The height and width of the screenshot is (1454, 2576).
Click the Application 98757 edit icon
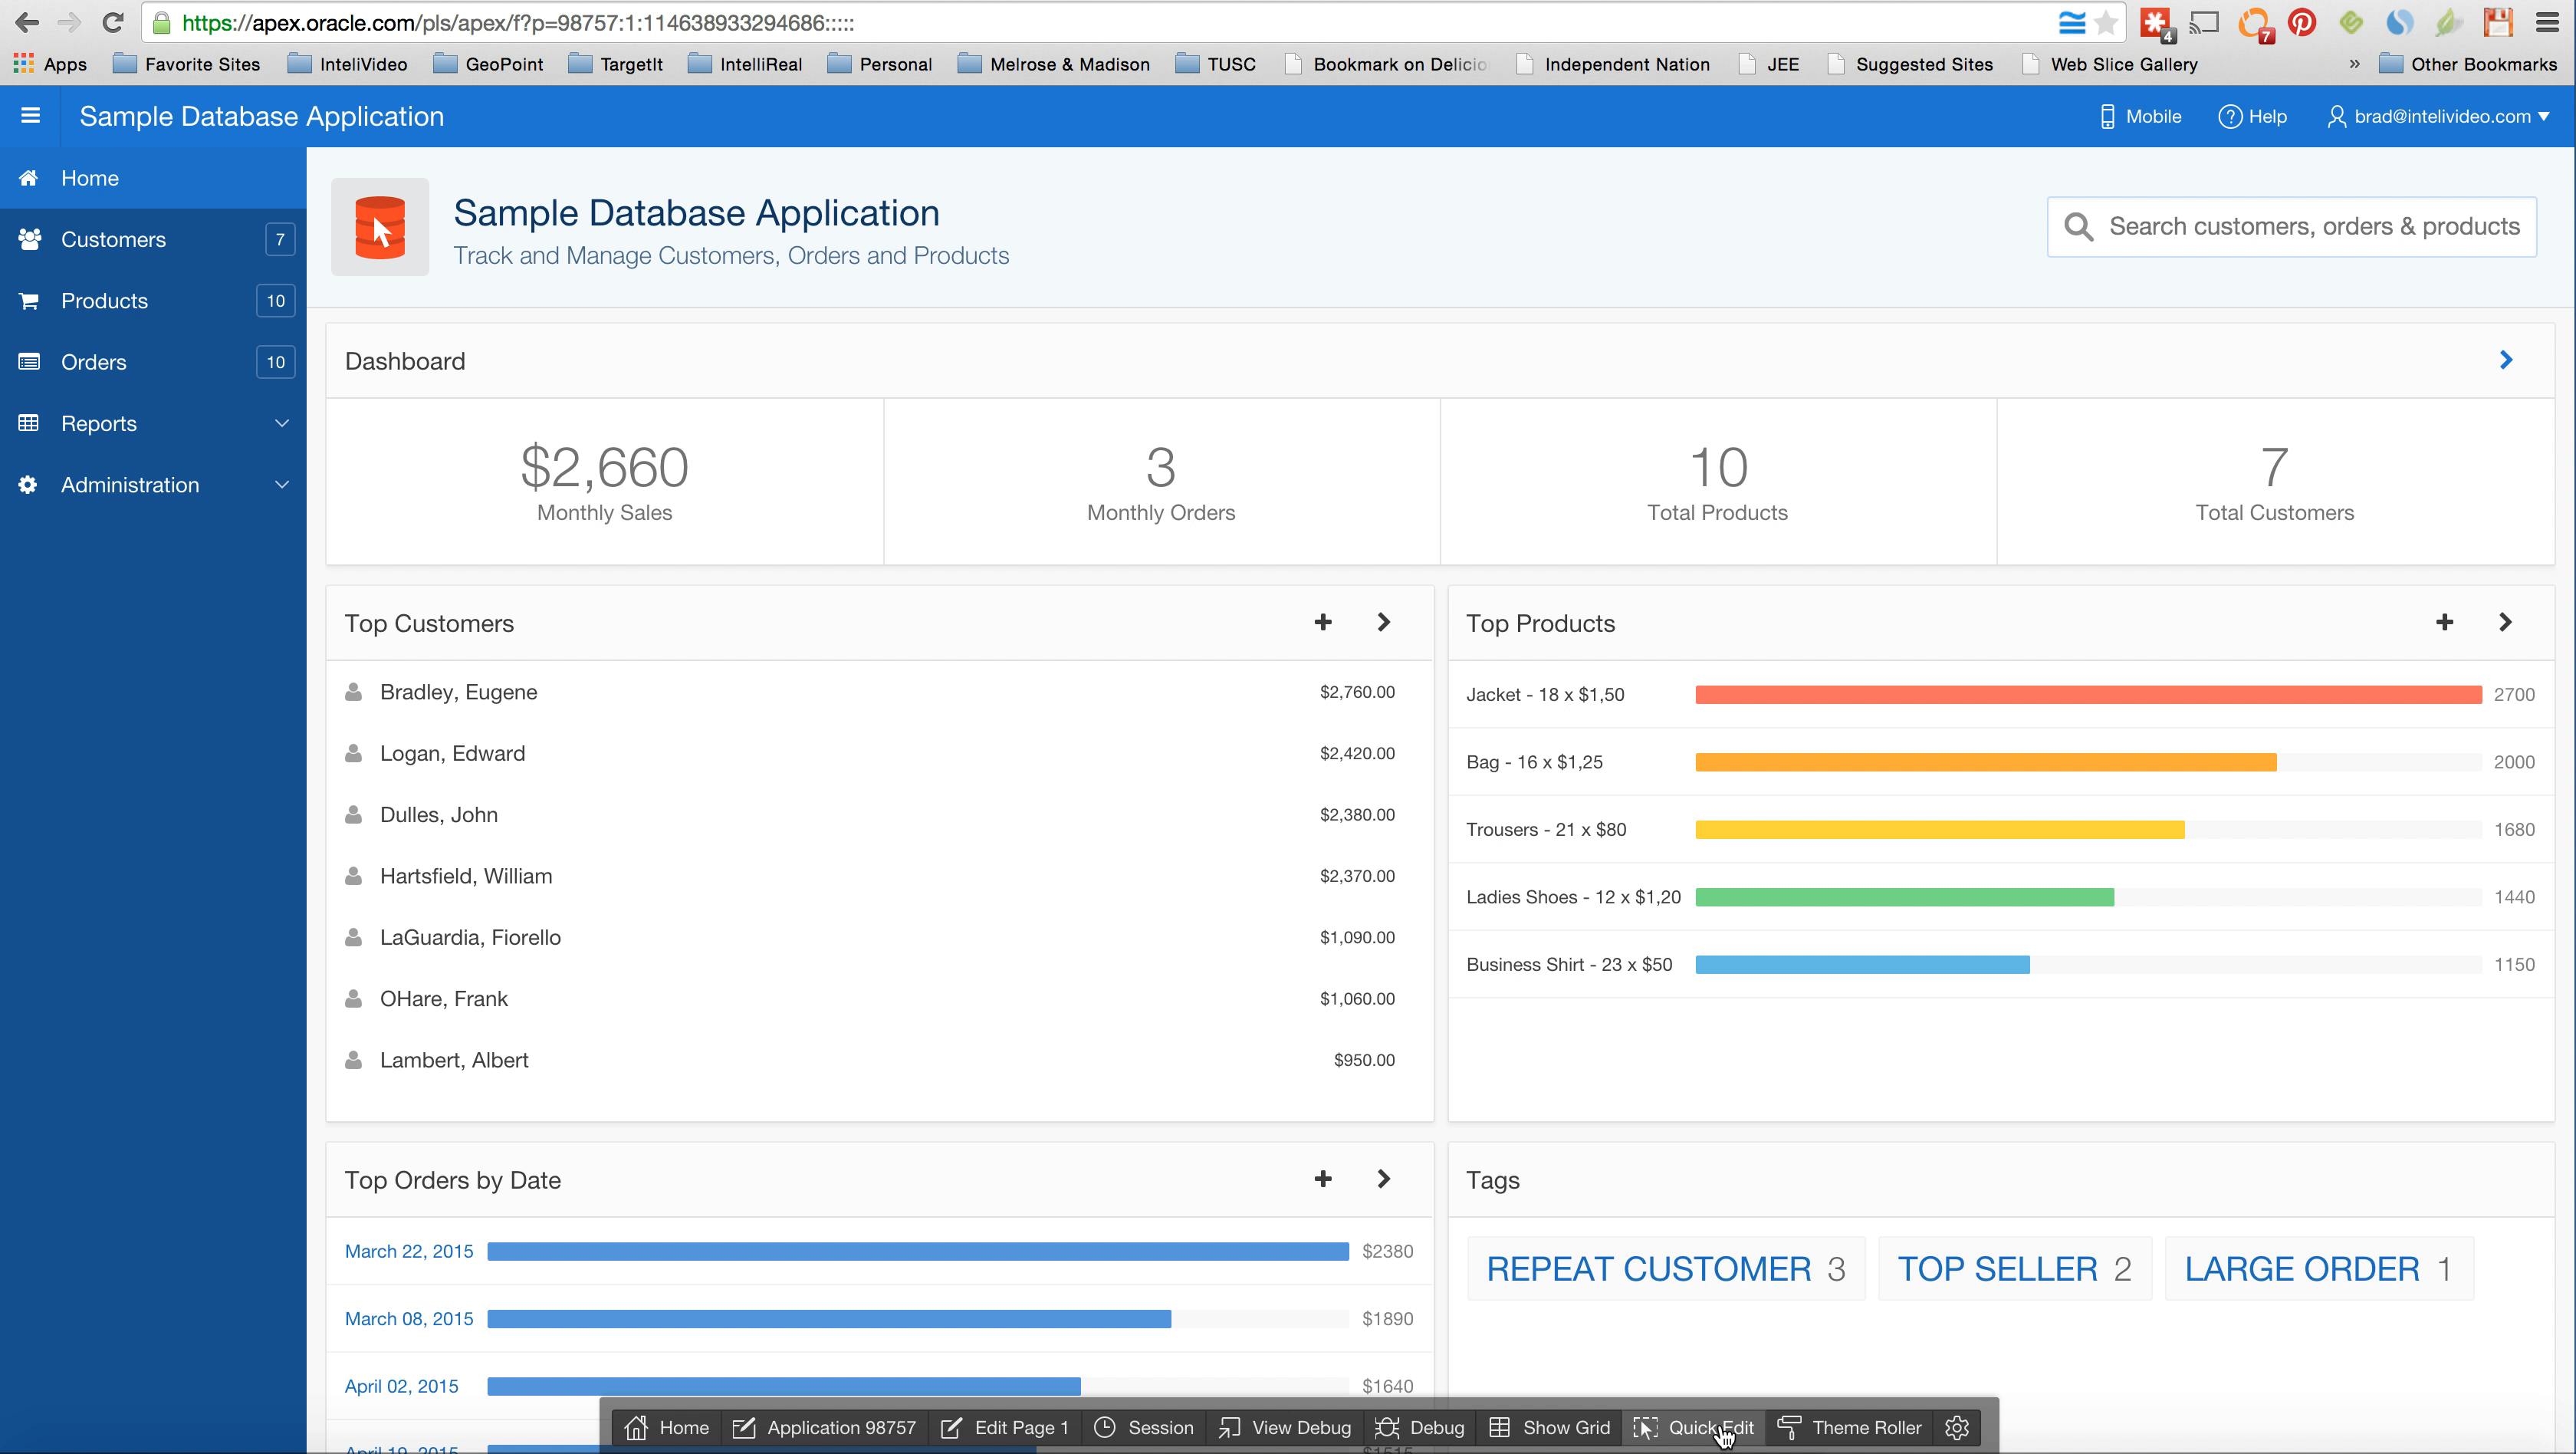coord(741,1427)
